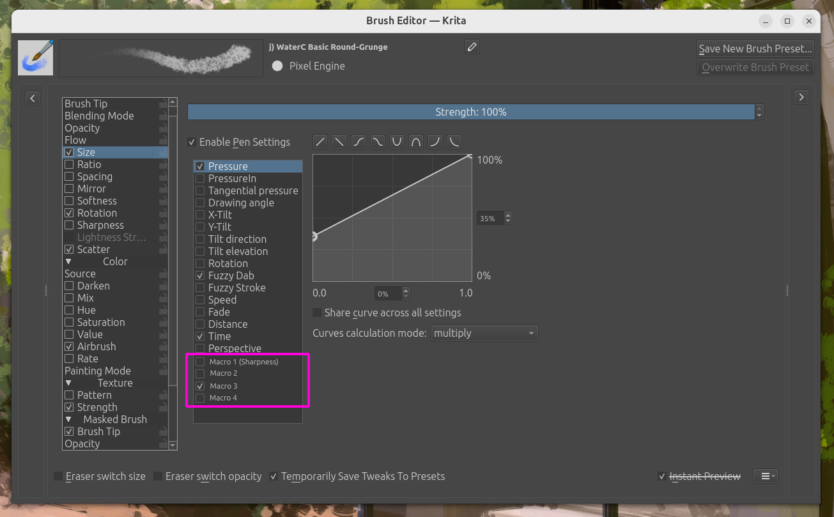The width and height of the screenshot is (834, 517).
Task: Apply the reversed S-shaped curve preset
Action: [378, 142]
